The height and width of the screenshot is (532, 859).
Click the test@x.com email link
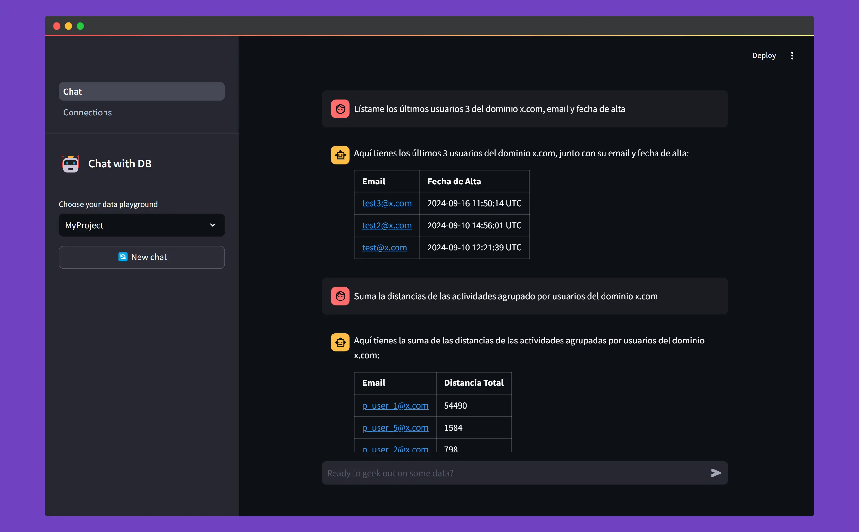point(384,247)
